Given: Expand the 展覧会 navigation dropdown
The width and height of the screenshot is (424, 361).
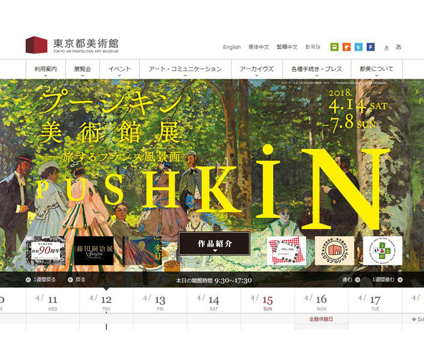Looking at the screenshot, I should 82,69.
